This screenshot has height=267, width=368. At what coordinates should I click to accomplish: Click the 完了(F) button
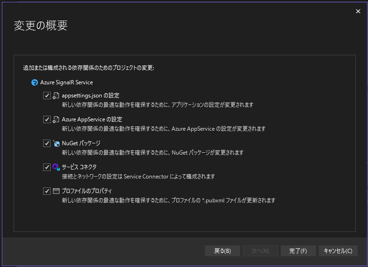298,251
